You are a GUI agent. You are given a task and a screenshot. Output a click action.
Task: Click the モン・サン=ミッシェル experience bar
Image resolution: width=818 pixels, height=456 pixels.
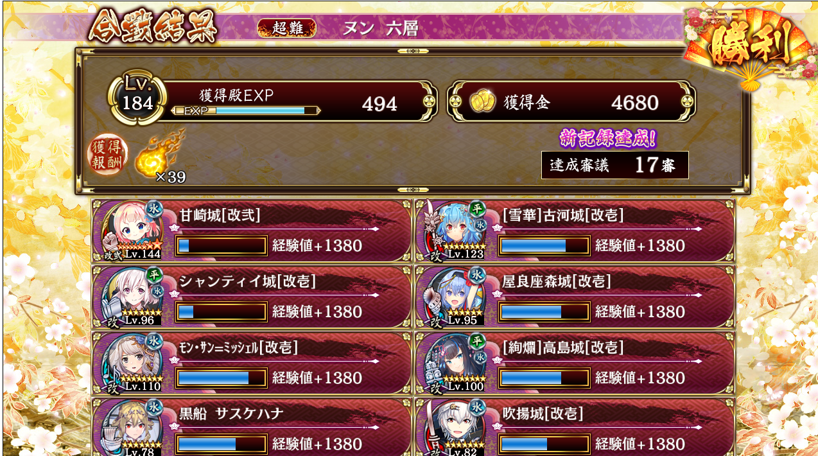pos(222,378)
